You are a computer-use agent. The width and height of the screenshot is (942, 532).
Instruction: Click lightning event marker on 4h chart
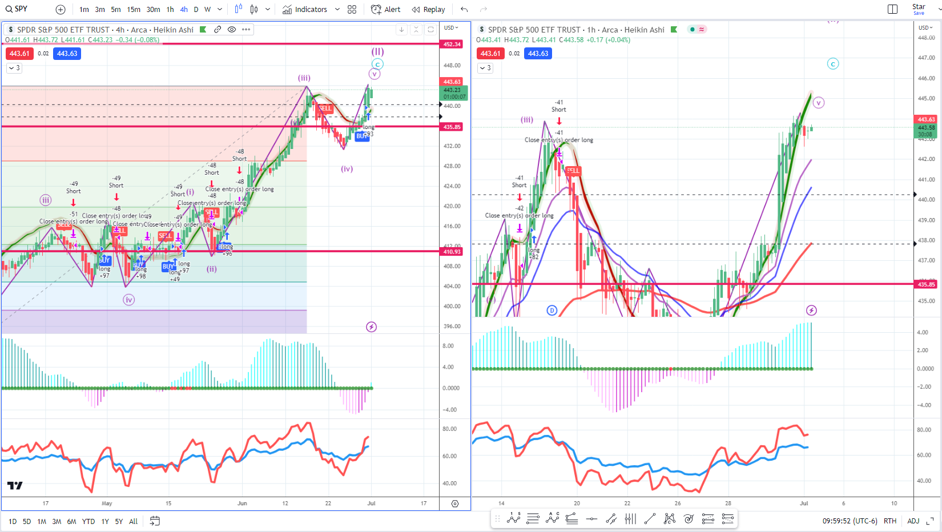click(371, 327)
